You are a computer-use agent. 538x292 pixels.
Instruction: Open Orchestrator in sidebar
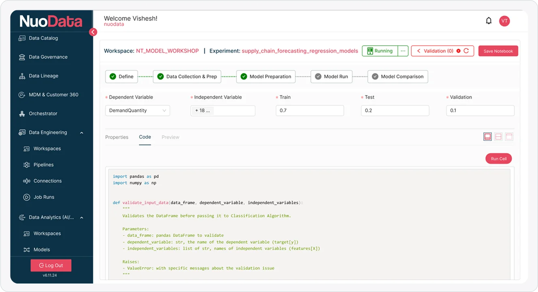43,114
